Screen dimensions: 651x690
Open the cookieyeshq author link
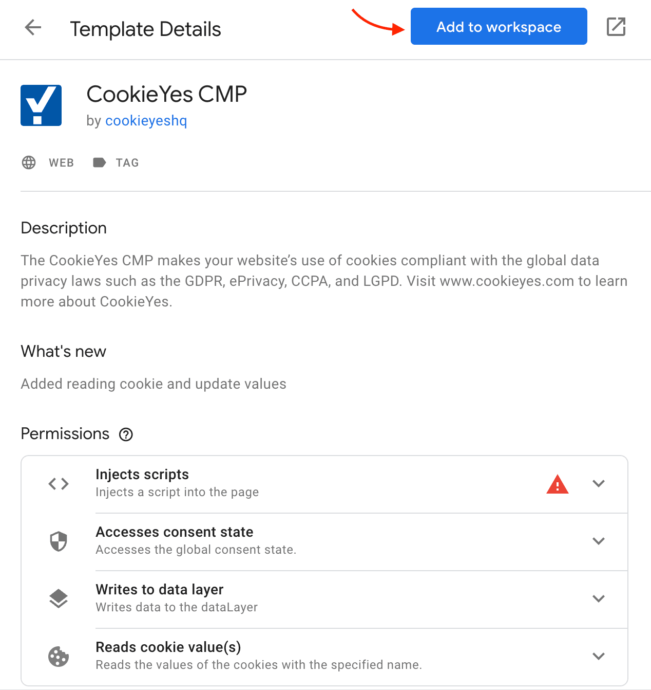(x=146, y=121)
